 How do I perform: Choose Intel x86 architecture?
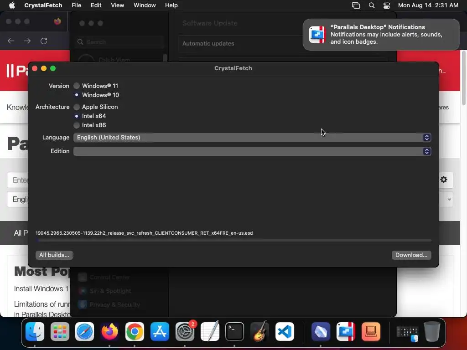77,125
